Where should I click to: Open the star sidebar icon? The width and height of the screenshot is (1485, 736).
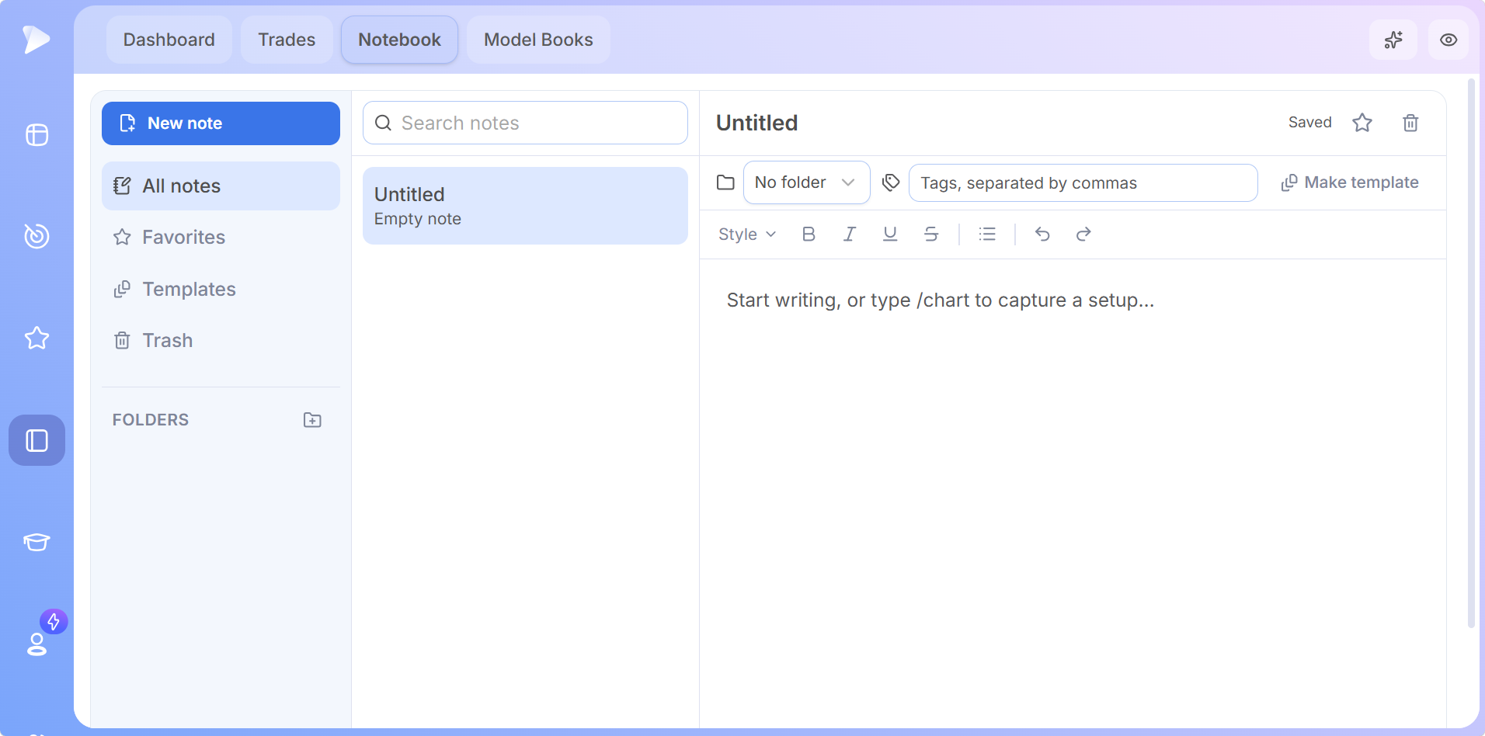click(37, 338)
